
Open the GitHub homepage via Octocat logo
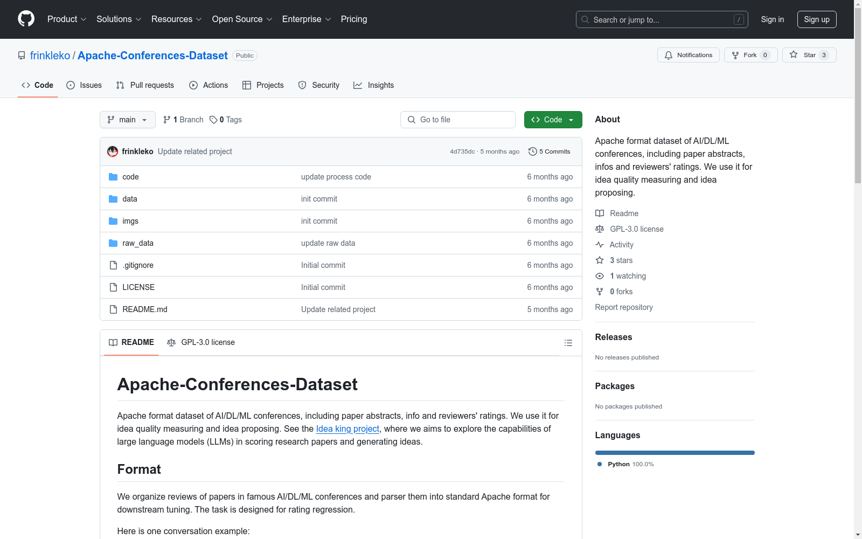[26, 19]
